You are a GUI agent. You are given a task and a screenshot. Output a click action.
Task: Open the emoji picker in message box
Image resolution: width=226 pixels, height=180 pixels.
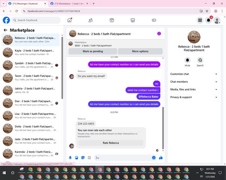pos(154,157)
